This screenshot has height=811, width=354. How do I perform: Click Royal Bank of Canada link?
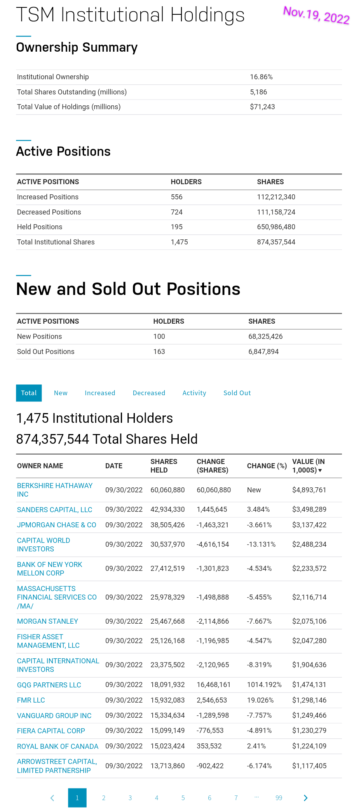click(58, 746)
